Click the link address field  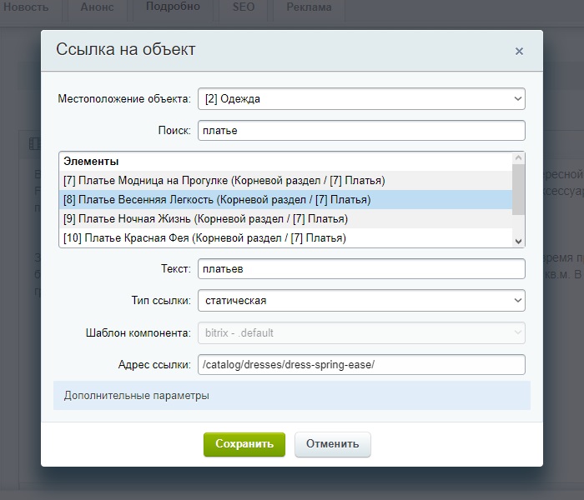pos(360,365)
